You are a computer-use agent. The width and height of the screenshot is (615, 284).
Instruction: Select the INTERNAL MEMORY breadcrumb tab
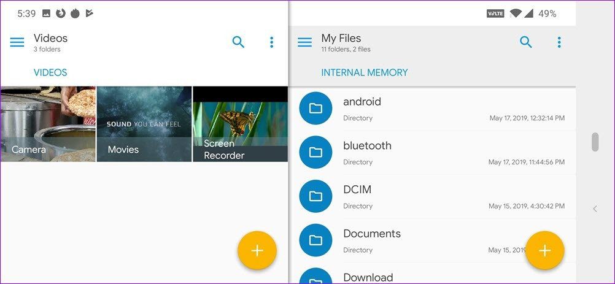point(365,72)
